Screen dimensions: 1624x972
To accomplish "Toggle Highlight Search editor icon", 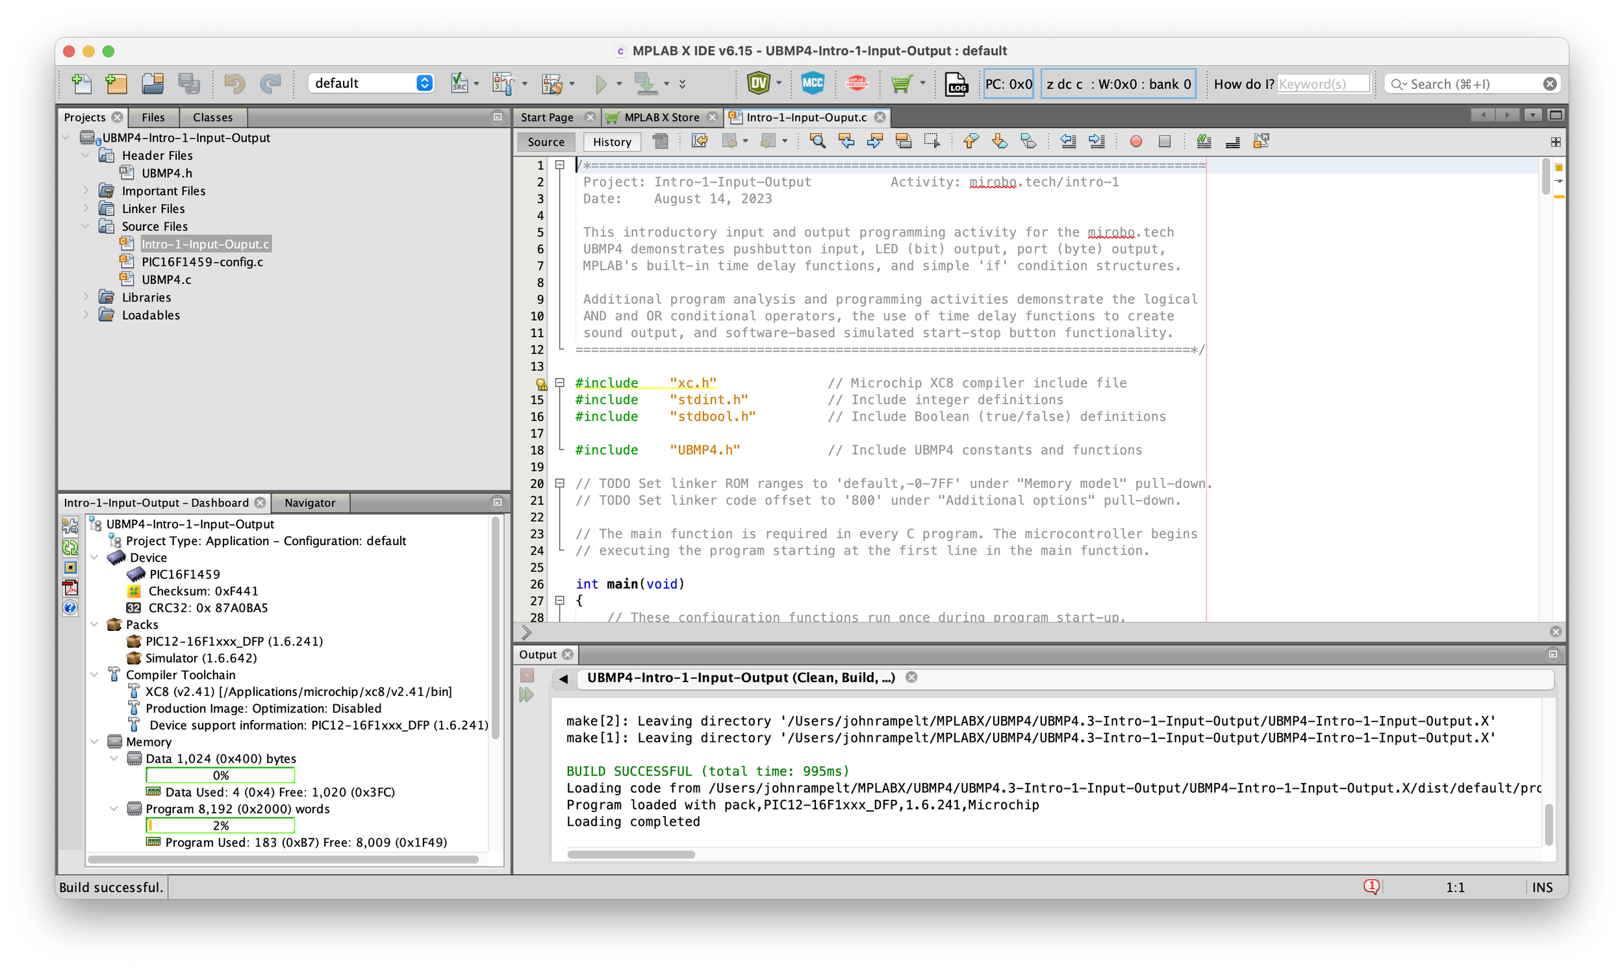I will [903, 141].
